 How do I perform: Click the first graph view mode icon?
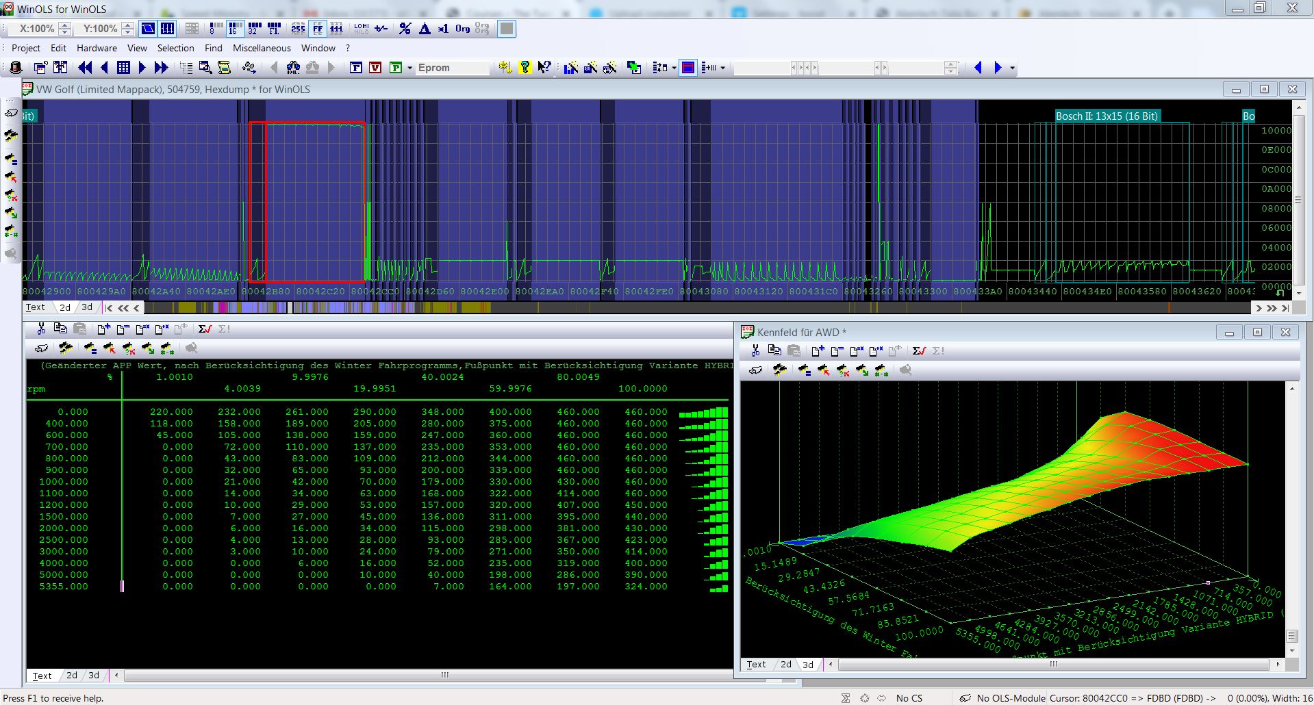click(148, 29)
